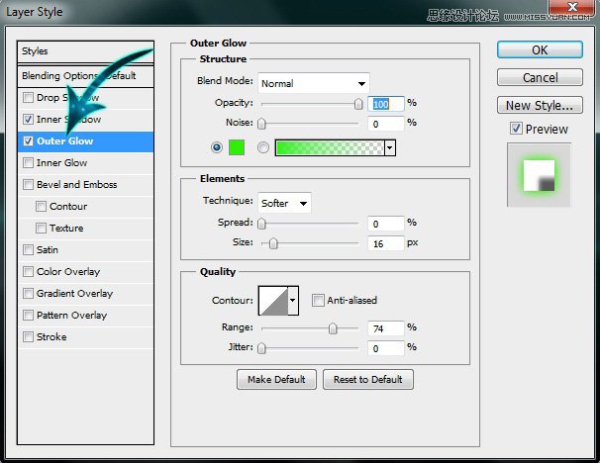The image size is (600, 463).
Task: Open the green glow color swatch
Action: click(x=237, y=147)
